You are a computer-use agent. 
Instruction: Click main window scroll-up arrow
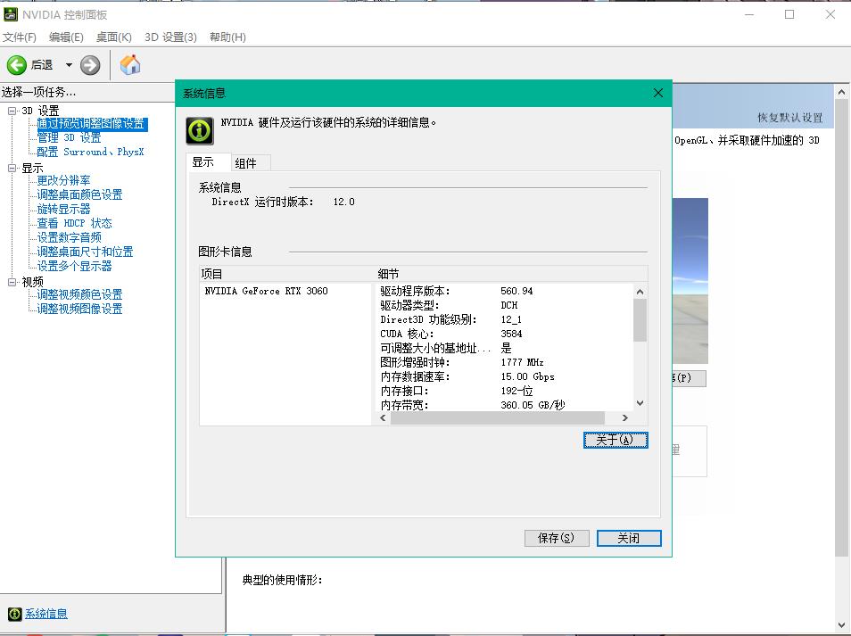pyautogui.click(x=841, y=92)
